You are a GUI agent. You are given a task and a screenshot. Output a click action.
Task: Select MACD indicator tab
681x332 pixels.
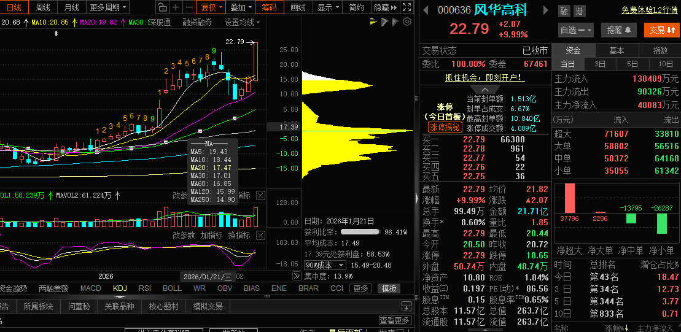(91, 288)
